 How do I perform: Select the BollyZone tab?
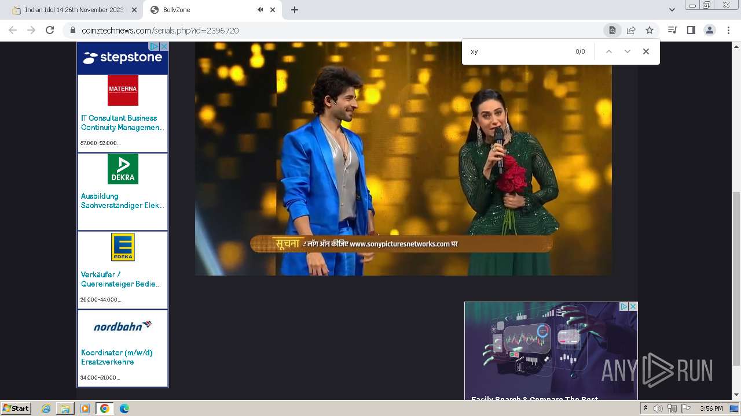pyautogui.click(x=211, y=10)
